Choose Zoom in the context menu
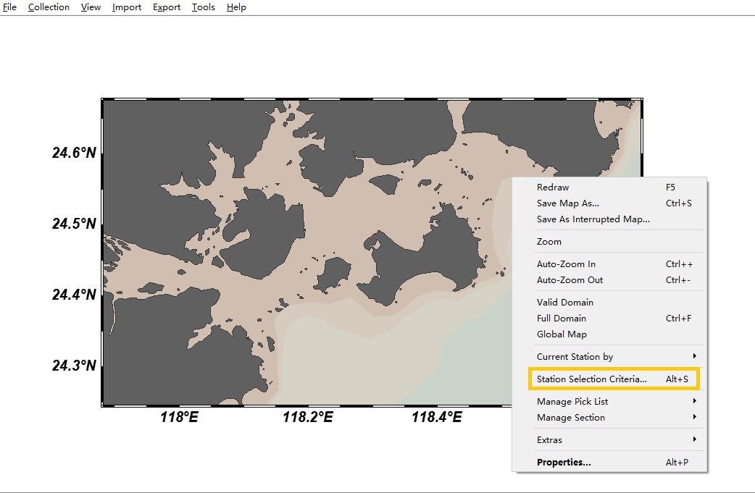This screenshot has width=755, height=493. tap(610, 242)
